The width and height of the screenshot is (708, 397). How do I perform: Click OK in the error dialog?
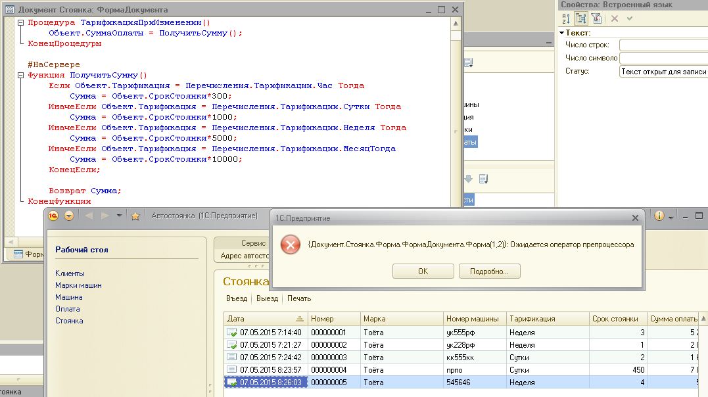(423, 271)
